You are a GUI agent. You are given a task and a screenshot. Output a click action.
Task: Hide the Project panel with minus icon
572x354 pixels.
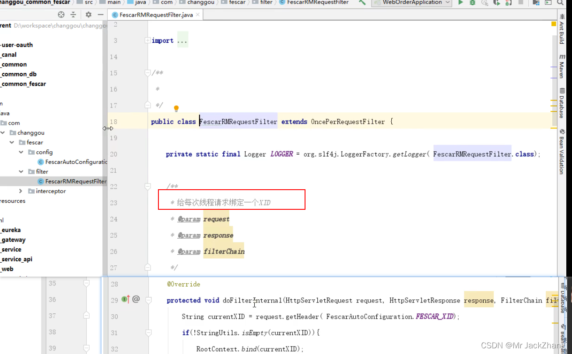pyautogui.click(x=101, y=14)
